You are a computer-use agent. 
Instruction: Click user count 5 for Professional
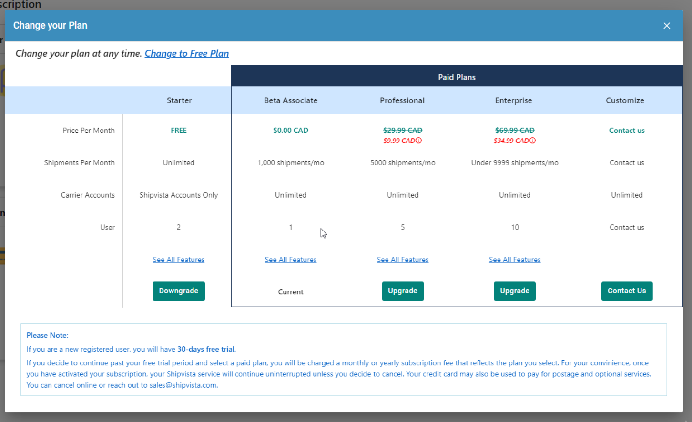click(x=403, y=228)
